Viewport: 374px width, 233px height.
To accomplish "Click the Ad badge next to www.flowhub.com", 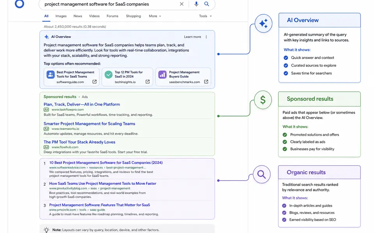I will coord(46,147).
